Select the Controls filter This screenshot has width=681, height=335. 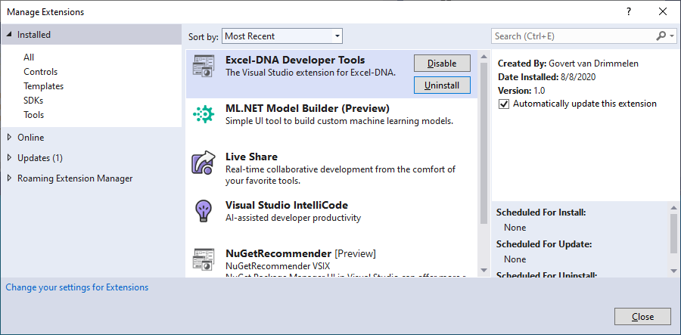click(x=40, y=72)
